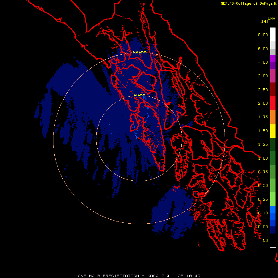Pick the darkest green 1.25 legend swatch

click(x=273, y=145)
